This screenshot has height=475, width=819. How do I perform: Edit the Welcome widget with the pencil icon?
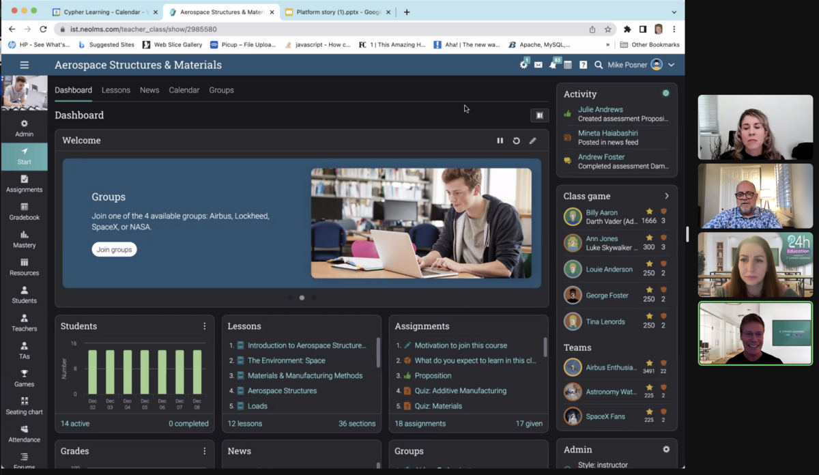tap(533, 141)
